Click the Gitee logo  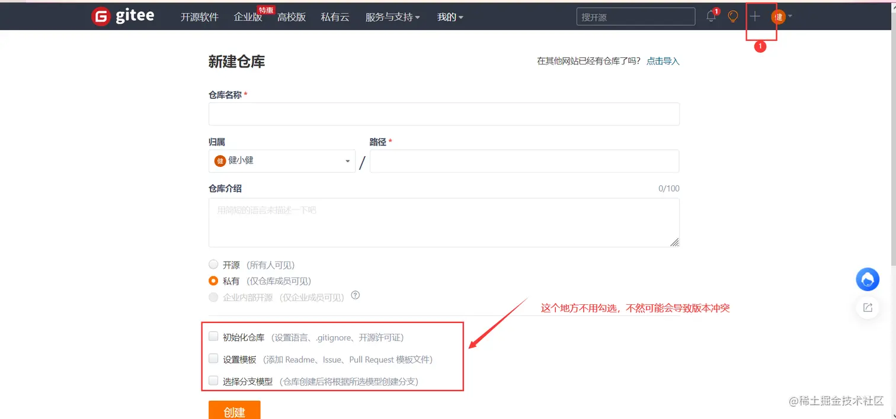coord(123,16)
